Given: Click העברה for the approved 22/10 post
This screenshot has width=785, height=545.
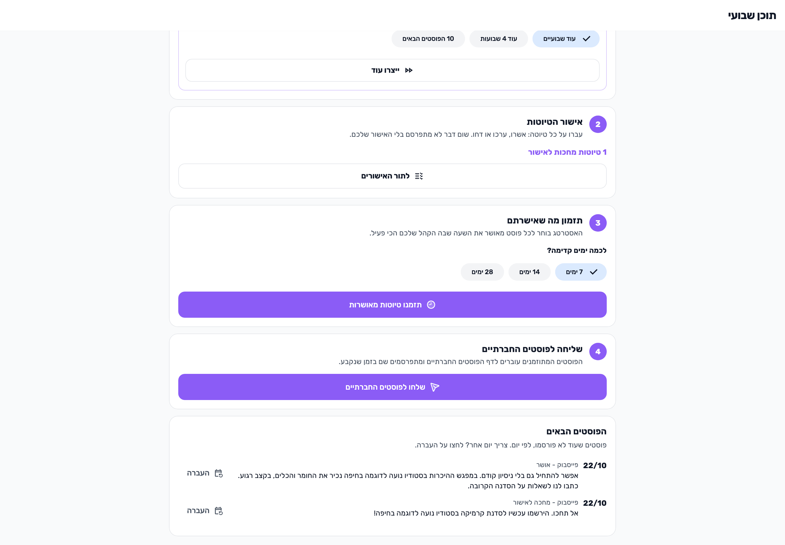Looking at the screenshot, I should [205, 473].
